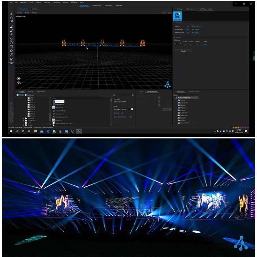Select the Scripts folder in Repository
This screenshot has height=257, width=257.
[181, 110]
